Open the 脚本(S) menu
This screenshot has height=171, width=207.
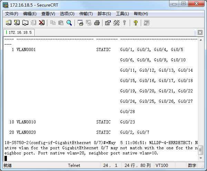coord(104,14)
